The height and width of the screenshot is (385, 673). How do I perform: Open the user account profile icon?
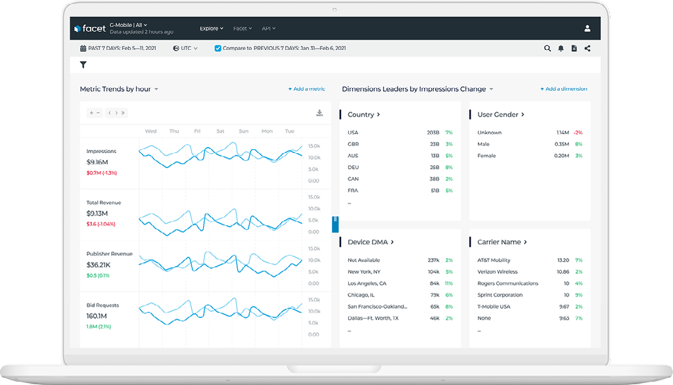tap(587, 28)
